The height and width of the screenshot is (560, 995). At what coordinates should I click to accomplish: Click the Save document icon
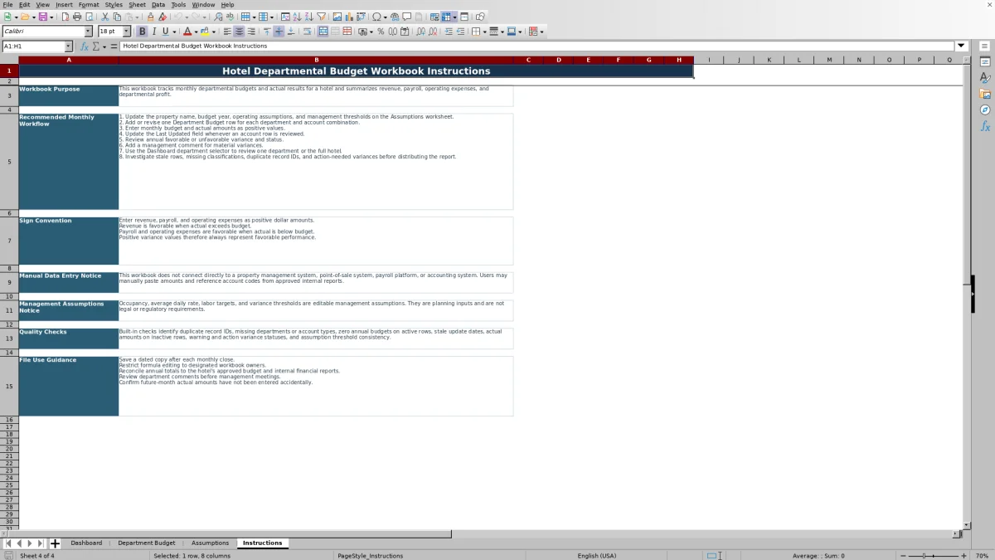[41, 17]
